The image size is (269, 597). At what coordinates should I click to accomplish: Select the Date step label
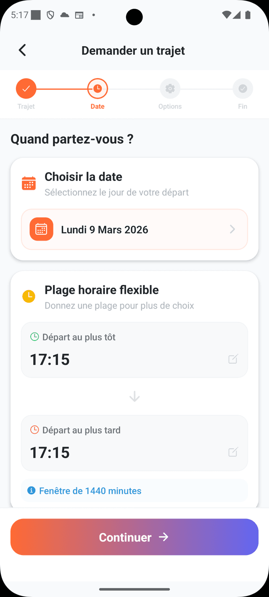(97, 106)
